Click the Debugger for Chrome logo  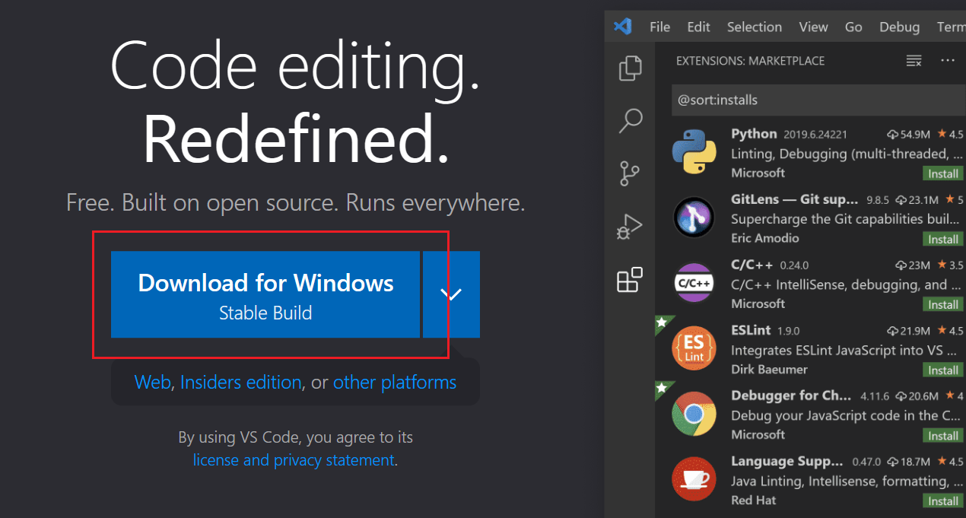(x=694, y=415)
